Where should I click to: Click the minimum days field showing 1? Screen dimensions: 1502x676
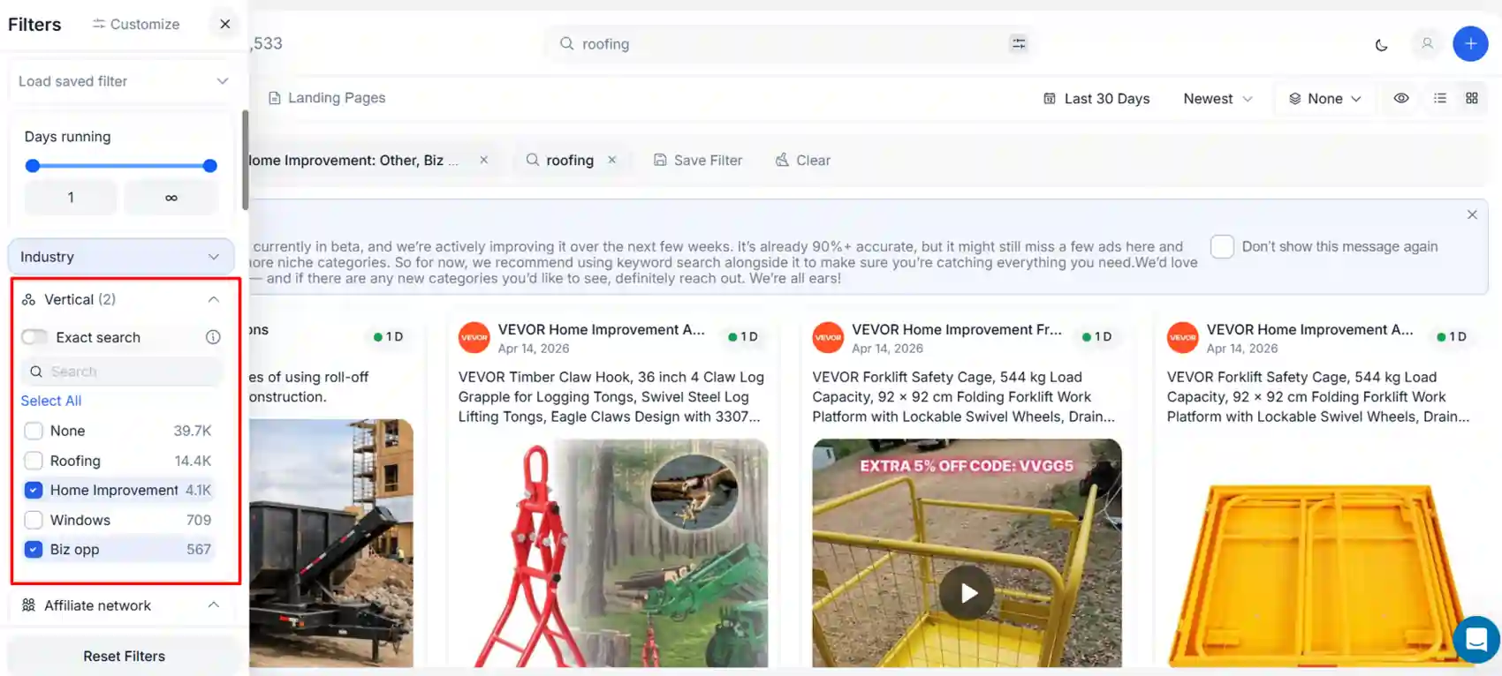[71, 198]
